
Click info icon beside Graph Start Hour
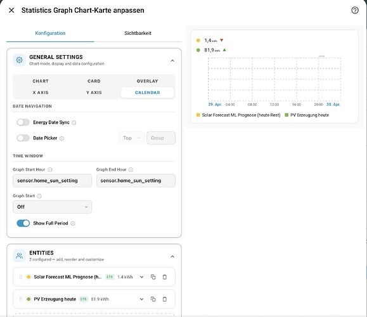(50, 170)
